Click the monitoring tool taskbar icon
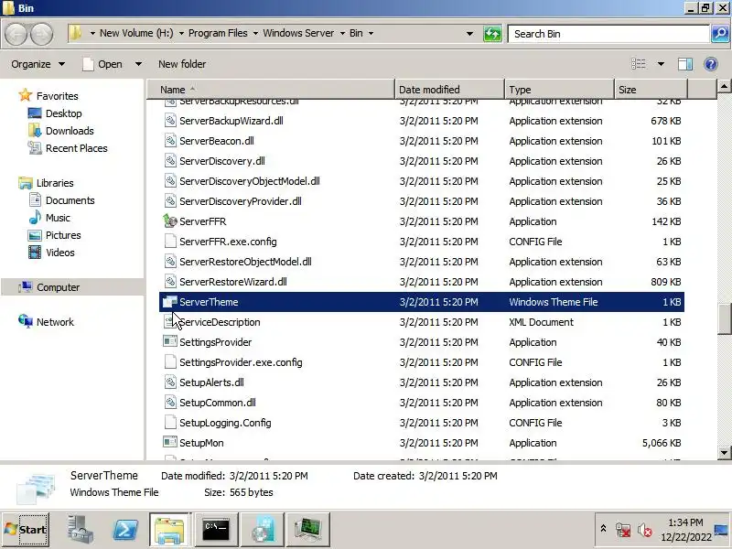 [308, 530]
